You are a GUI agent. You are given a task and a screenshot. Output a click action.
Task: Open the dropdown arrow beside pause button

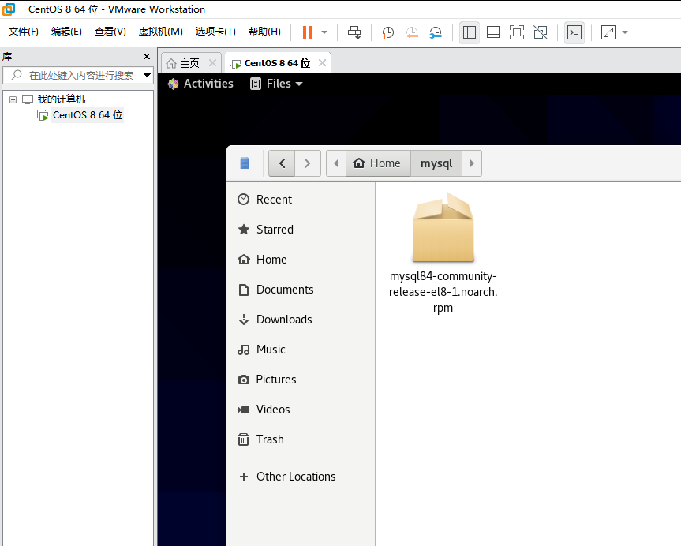click(324, 32)
